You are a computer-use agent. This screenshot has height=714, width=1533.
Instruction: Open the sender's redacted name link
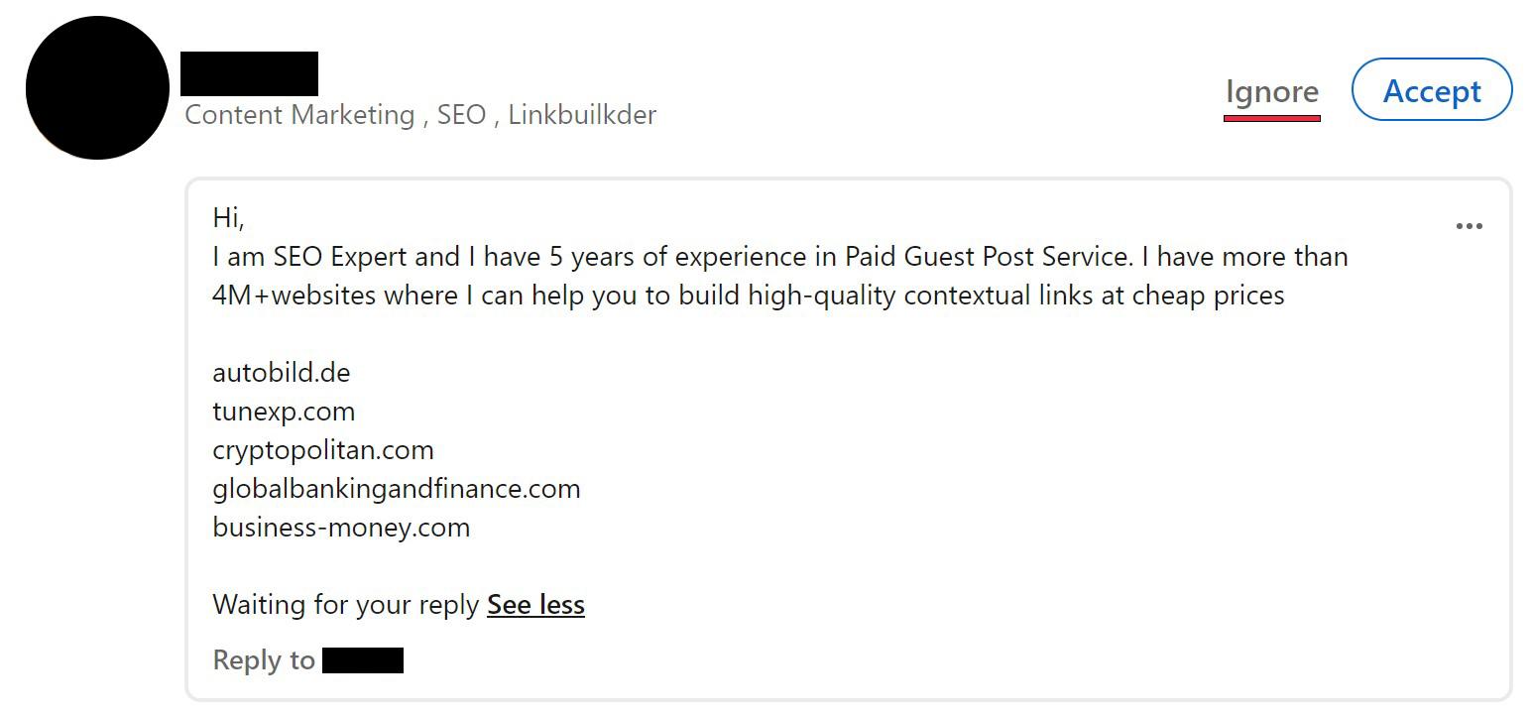point(249,73)
